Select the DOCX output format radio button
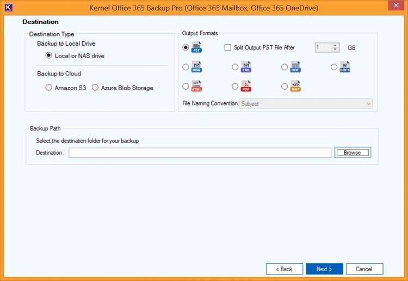 (334, 67)
